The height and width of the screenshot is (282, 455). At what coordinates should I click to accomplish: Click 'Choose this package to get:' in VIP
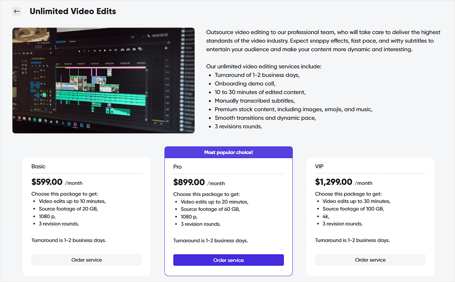pos(348,194)
